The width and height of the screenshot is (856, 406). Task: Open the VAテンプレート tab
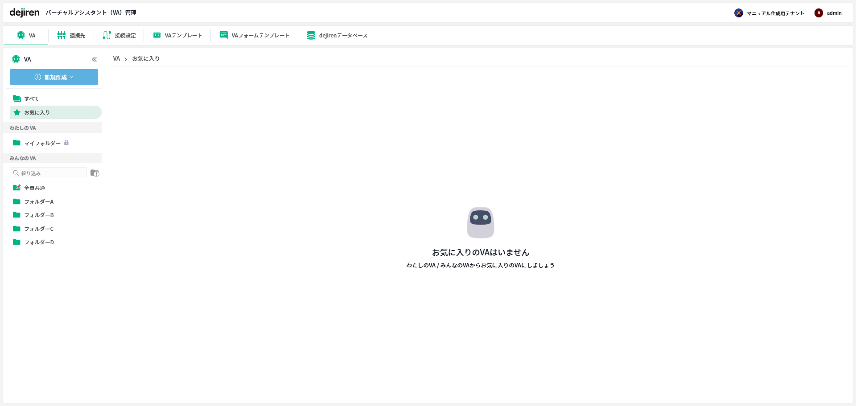pos(177,36)
